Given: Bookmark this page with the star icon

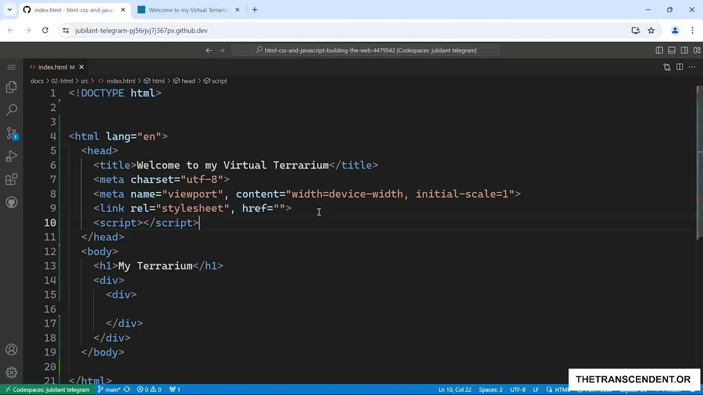Looking at the screenshot, I should (x=651, y=30).
